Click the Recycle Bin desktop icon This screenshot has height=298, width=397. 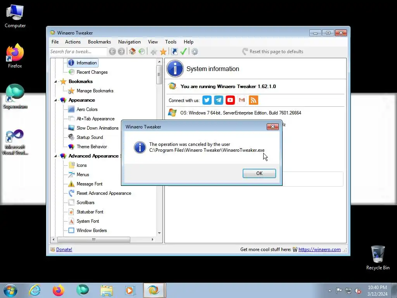(378, 258)
